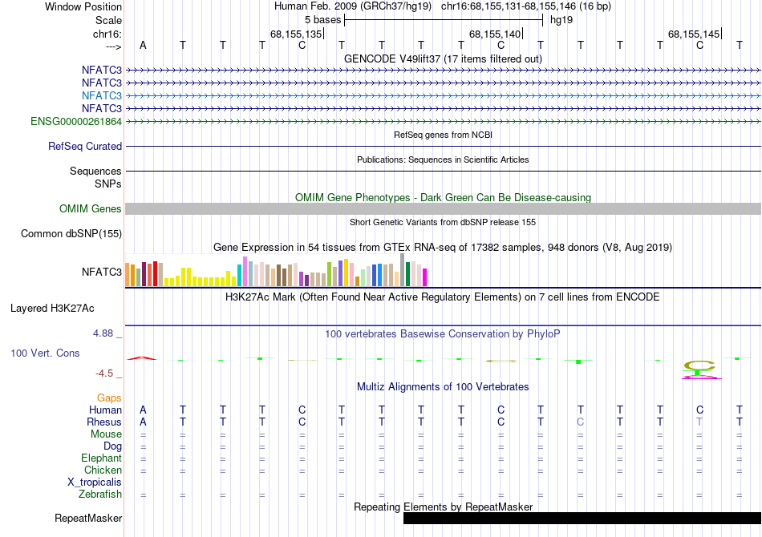Viewport: 762px width, 537px height.
Task: Select the Chicken alignment row label
Action: tap(103, 470)
